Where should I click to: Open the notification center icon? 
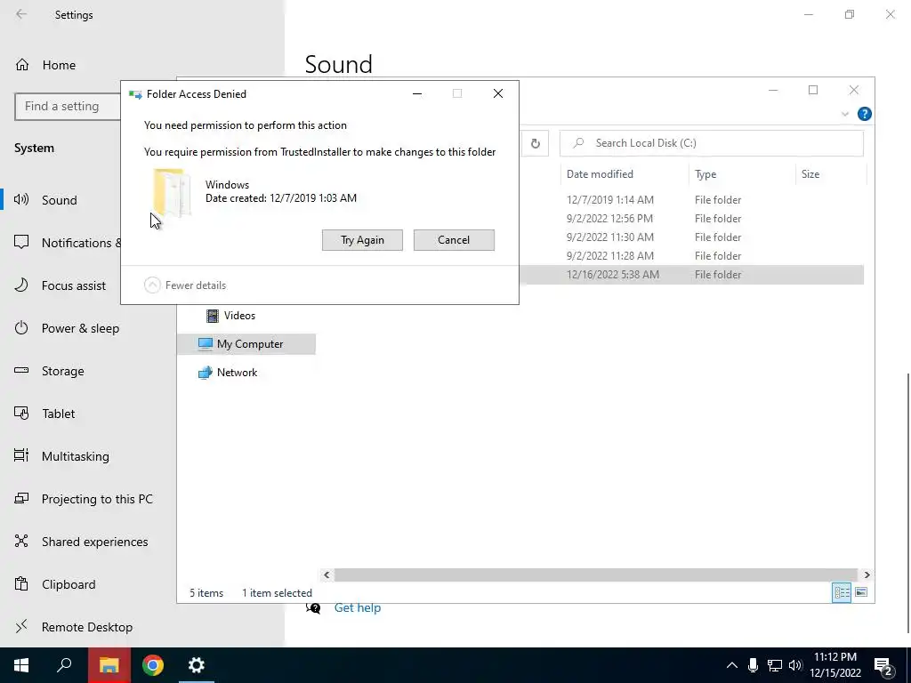(x=883, y=665)
